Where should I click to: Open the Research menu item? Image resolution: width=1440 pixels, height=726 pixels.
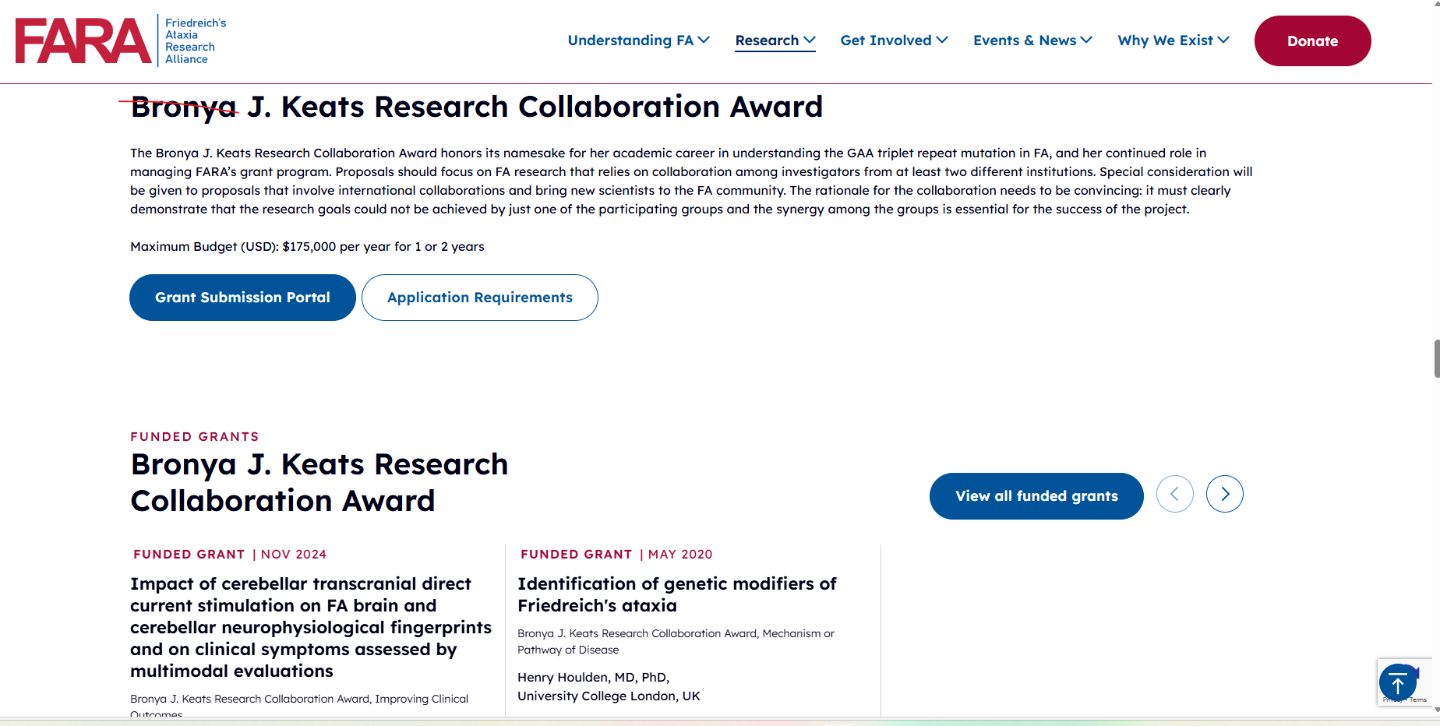pos(767,41)
